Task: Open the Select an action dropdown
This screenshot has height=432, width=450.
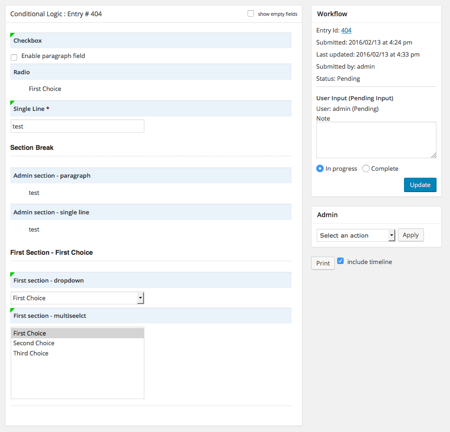Action: pos(356,235)
